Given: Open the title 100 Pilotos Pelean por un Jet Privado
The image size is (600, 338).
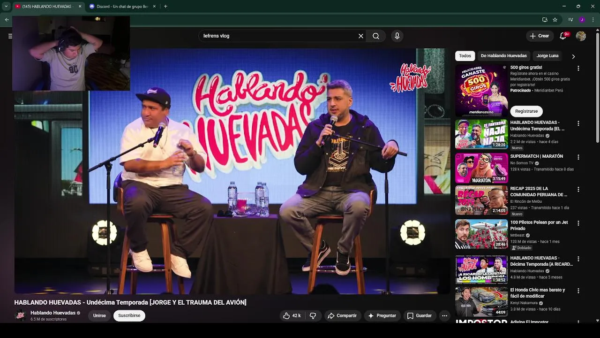Looking at the screenshot, I should (x=539, y=226).
